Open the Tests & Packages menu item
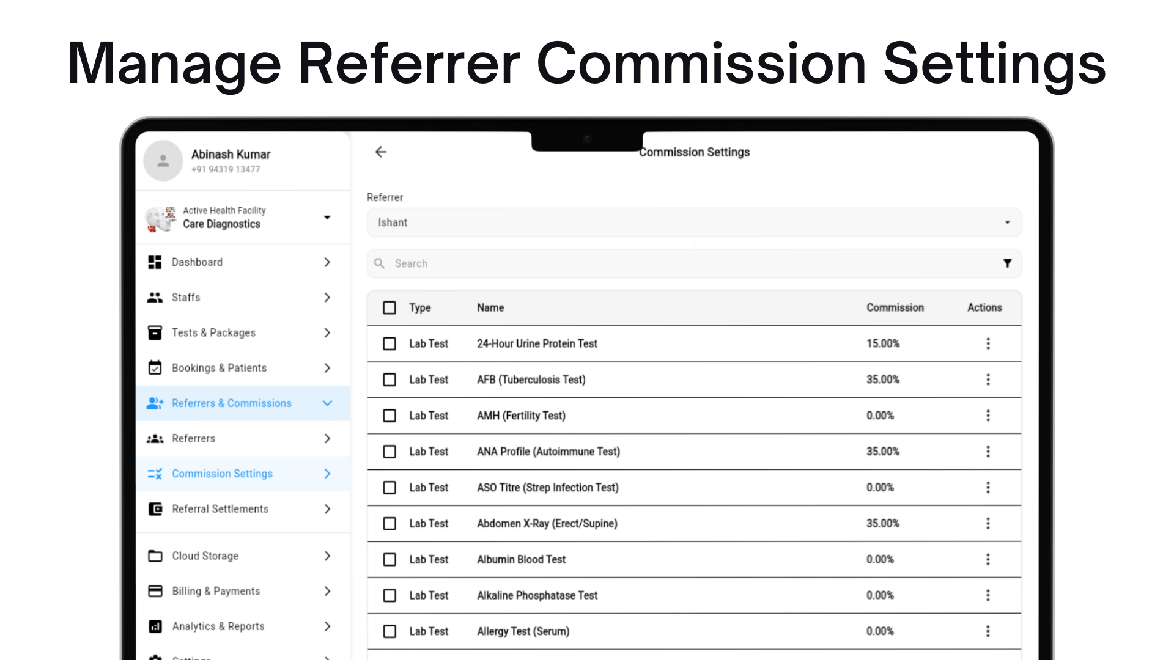1174x660 pixels. click(x=243, y=332)
